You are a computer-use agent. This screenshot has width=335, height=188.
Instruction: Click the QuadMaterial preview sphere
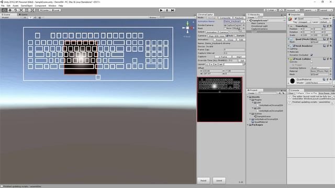click(292, 81)
